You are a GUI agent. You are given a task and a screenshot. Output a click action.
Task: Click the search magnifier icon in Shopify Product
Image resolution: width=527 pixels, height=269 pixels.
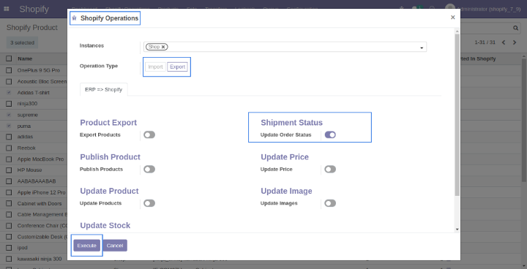[515, 29]
